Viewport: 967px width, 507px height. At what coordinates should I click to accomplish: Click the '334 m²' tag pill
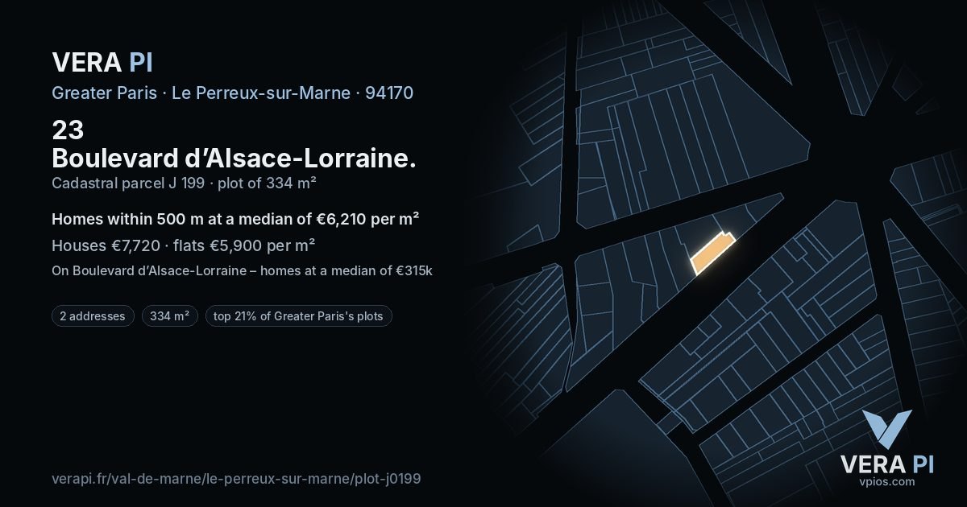coord(170,316)
